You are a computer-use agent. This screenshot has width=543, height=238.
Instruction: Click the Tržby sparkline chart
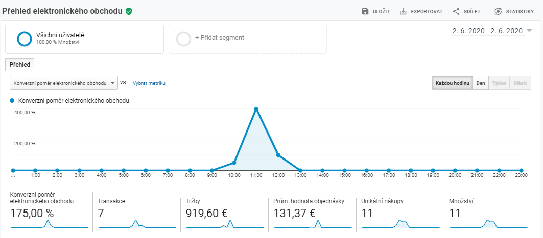(x=225, y=224)
